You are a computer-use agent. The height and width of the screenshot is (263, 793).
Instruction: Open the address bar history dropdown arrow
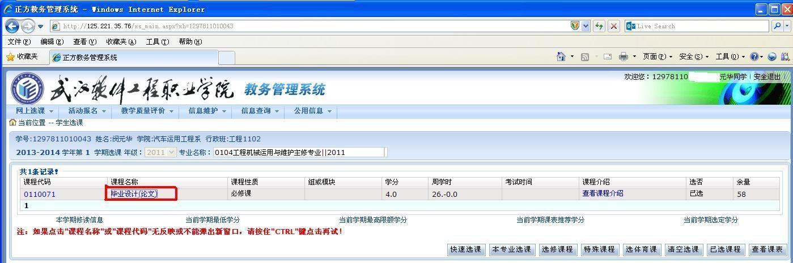(586, 26)
